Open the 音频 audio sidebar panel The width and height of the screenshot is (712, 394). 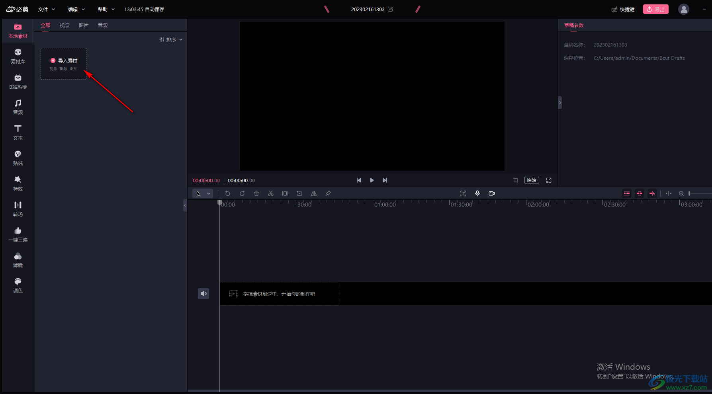click(x=18, y=107)
